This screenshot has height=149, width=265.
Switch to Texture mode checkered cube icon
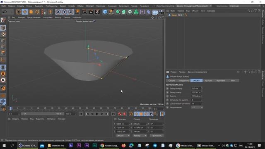point(3,34)
